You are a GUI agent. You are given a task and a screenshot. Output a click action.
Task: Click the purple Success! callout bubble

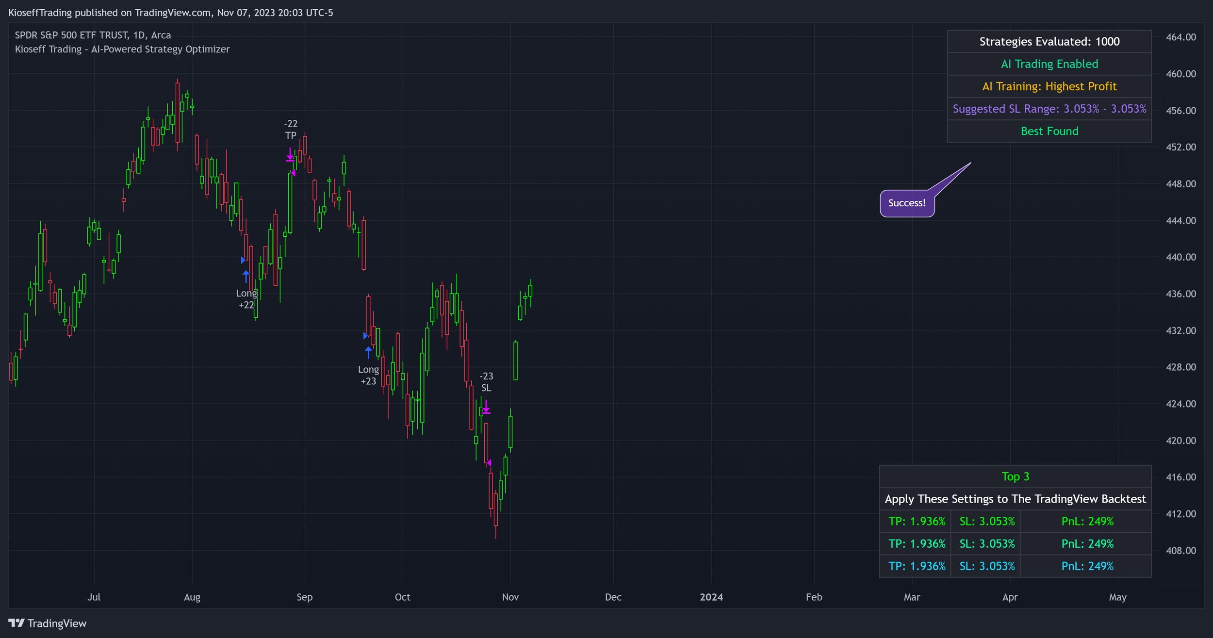pos(907,203)
